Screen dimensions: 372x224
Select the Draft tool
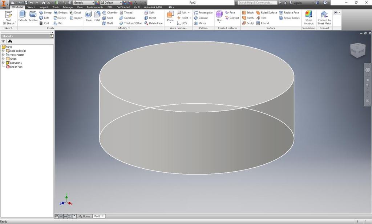[108, 23]
